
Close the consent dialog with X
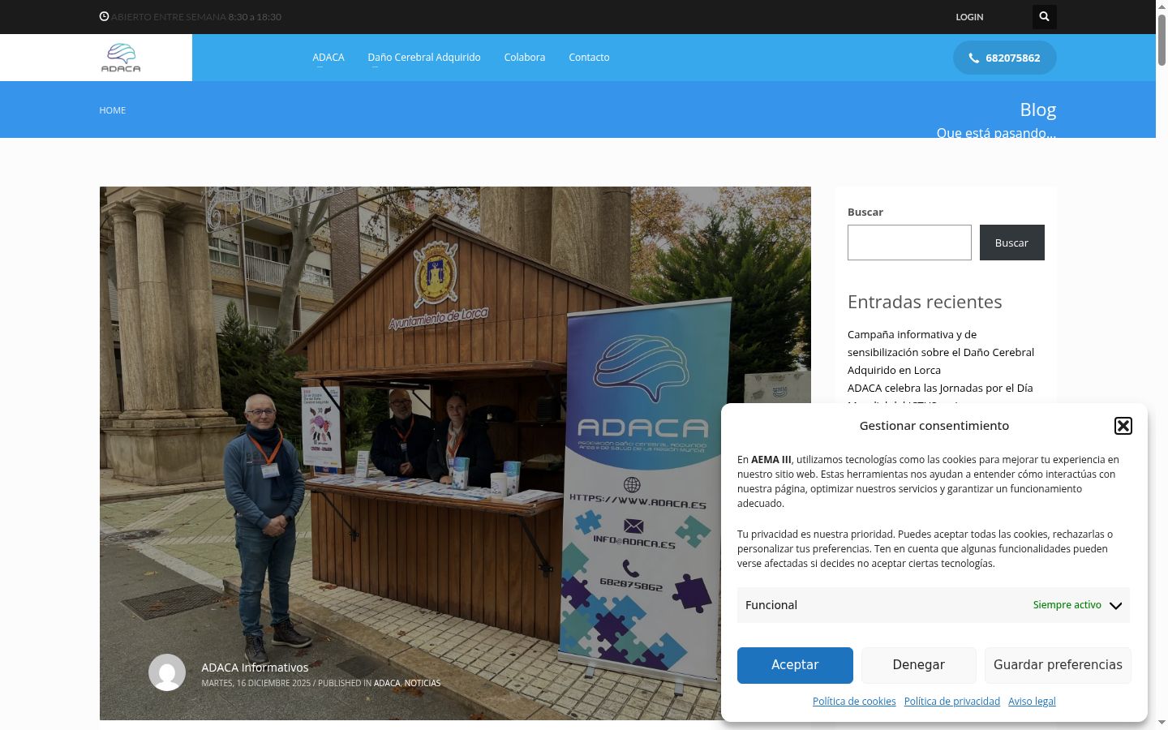tap(1123, 426)
